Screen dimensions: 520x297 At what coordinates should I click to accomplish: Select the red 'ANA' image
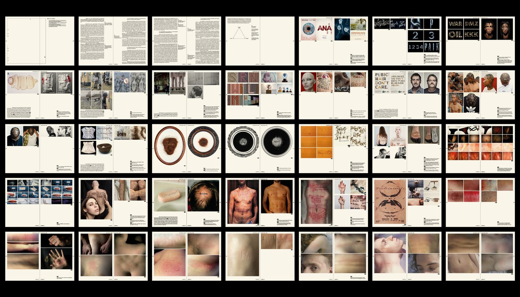pos(325,29)
